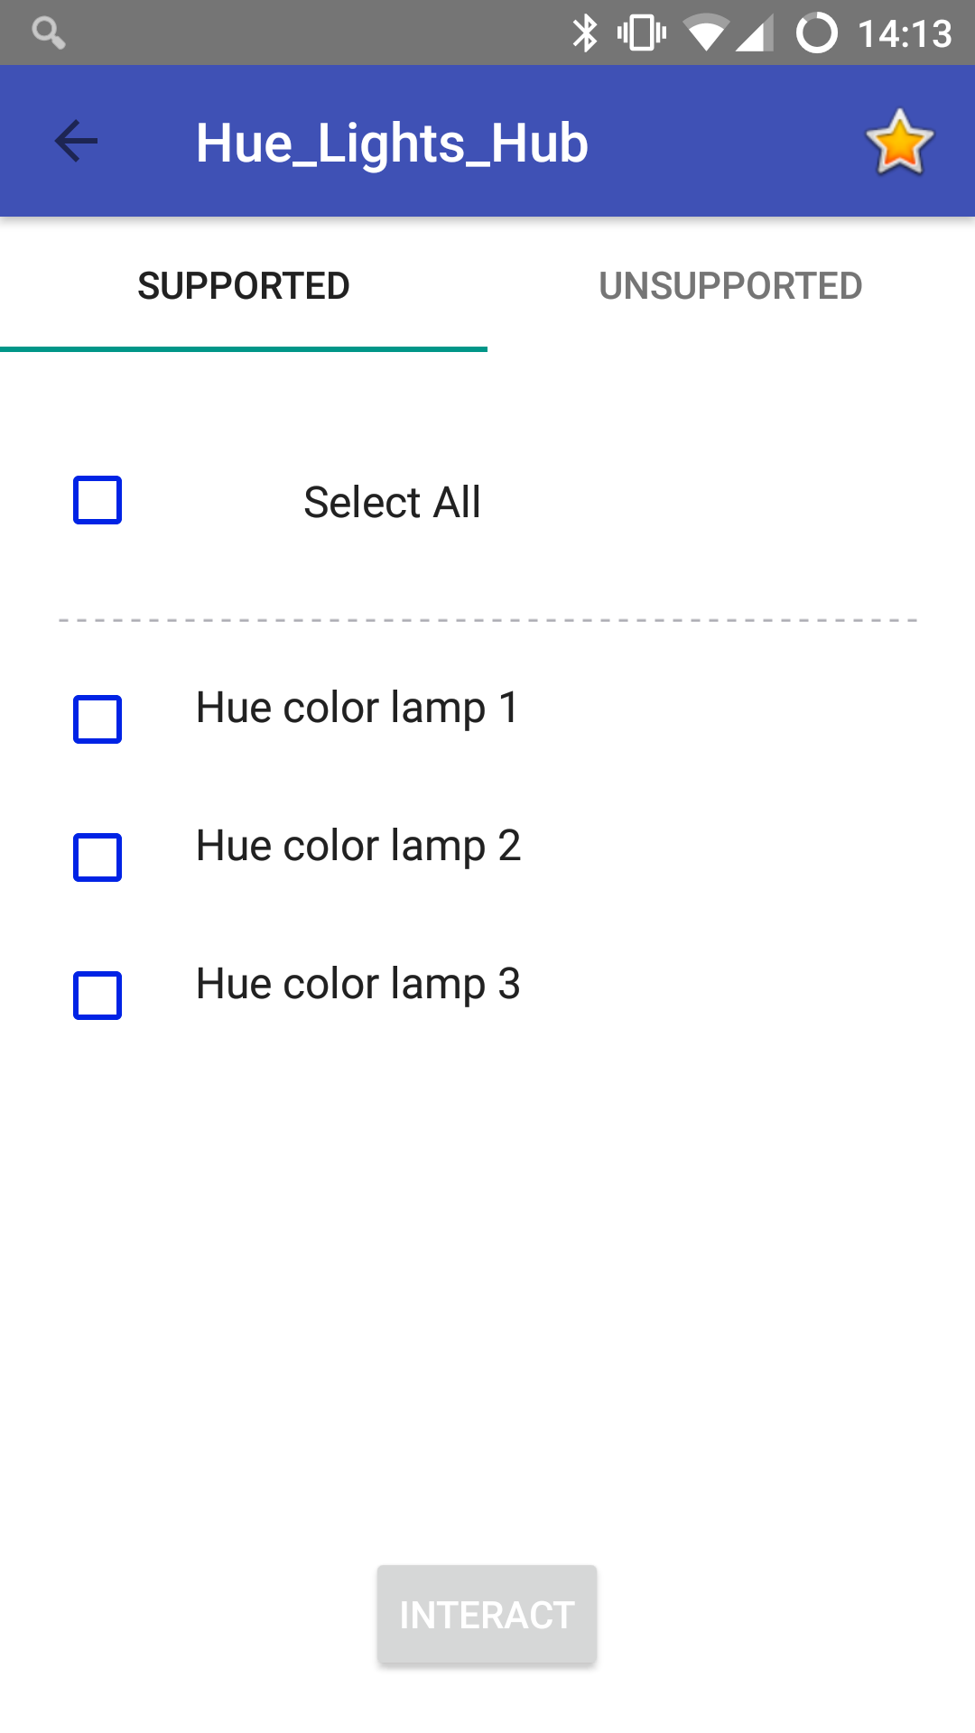This screenshot has height=1733, width=975.
Task: Tap the 14:13 clock in status bar
Action: pyautogui.click(x=905, y=34)
